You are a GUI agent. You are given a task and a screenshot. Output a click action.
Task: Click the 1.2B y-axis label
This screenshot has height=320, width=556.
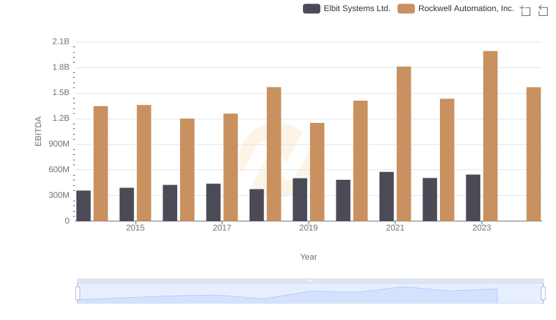pos(61,118)
